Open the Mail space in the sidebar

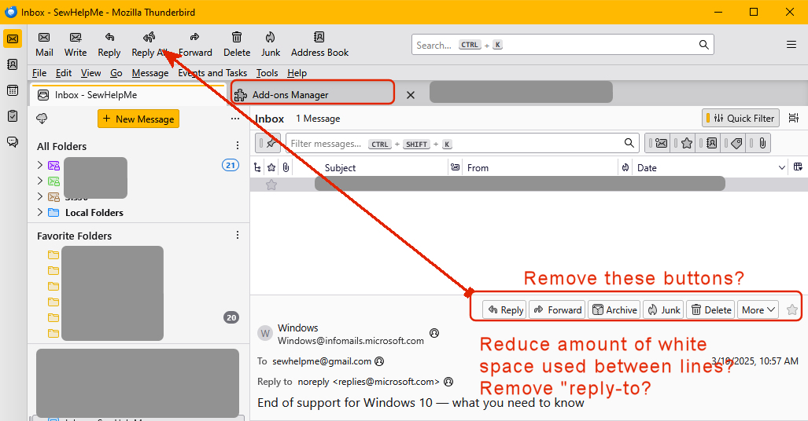[13, 38]
